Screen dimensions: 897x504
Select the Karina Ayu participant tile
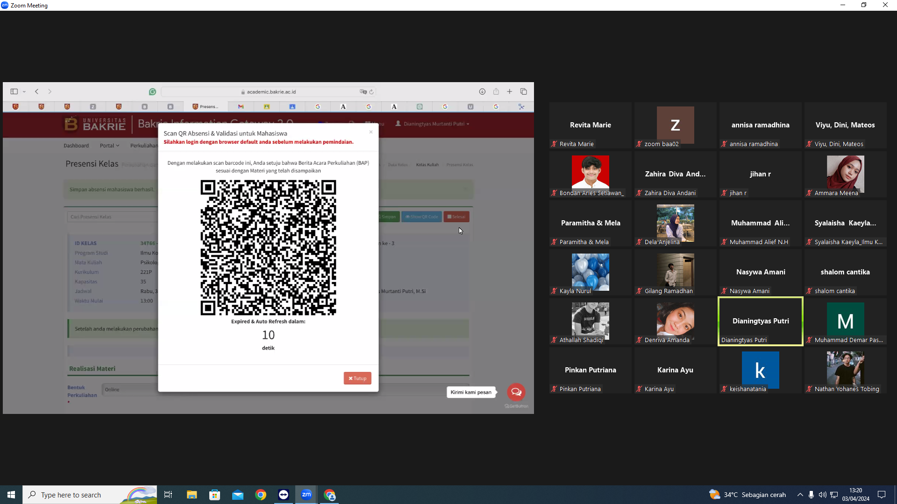[676, 371]
